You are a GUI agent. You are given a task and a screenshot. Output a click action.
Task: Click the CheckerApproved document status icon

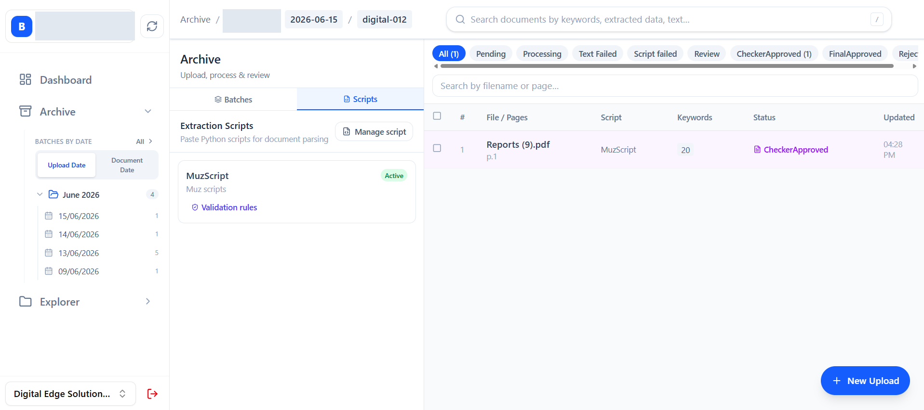point(757,150)
